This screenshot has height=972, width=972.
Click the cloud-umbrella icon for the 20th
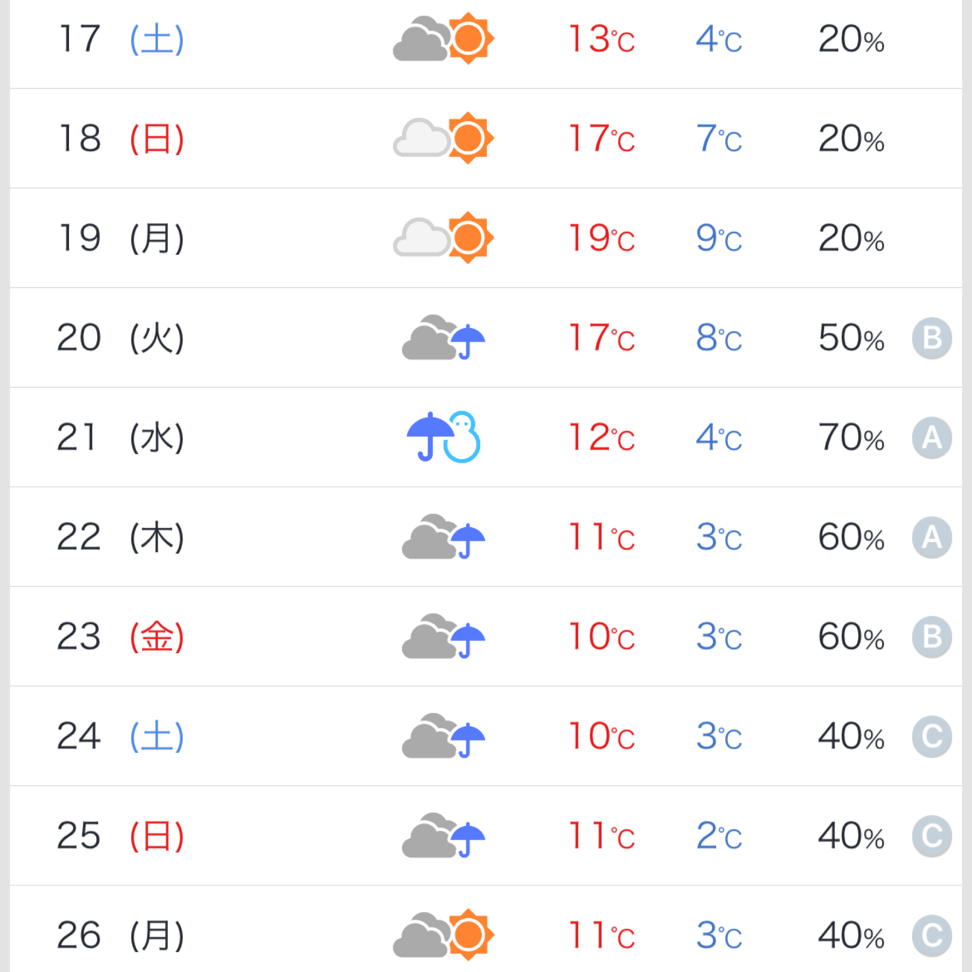[x=443, y=338]
